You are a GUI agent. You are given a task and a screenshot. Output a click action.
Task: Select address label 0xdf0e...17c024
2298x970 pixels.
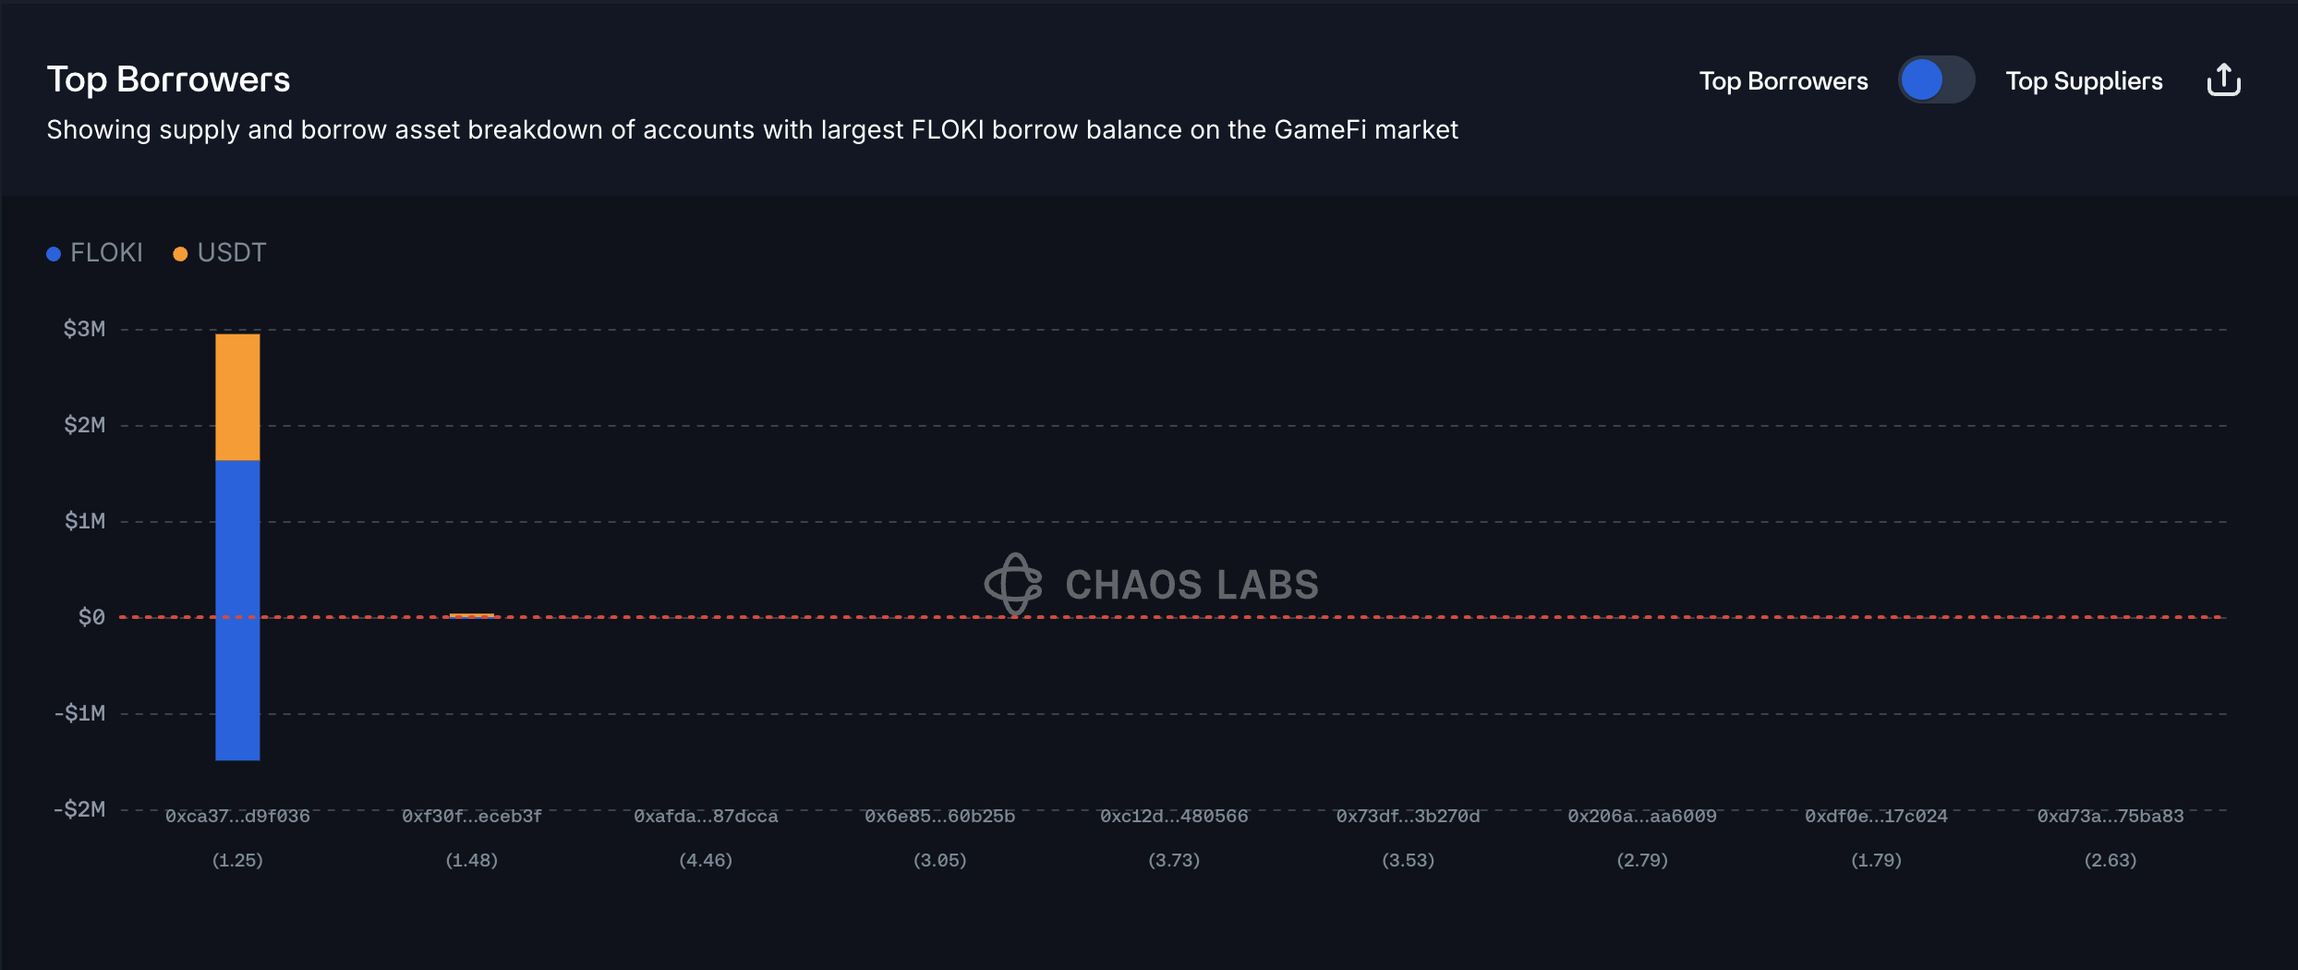(1876, 817)
